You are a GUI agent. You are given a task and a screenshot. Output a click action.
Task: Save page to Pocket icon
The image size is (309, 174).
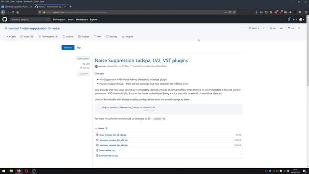(230, 12)
